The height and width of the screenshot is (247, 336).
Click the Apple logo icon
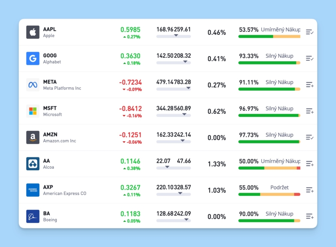pyautogui.click(x=33, y=31)
